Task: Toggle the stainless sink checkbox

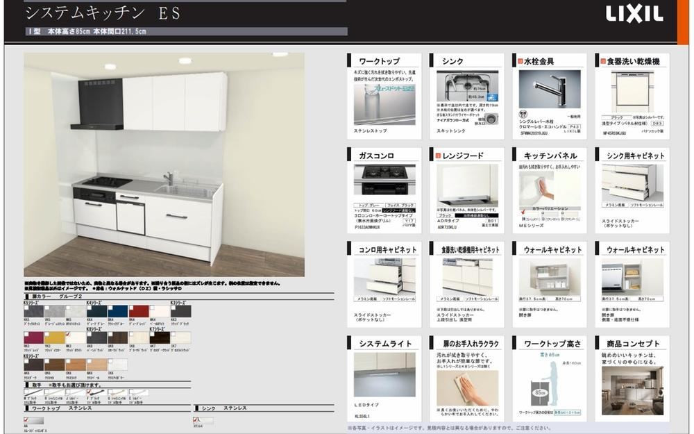Action: click(x=195, y=419)
